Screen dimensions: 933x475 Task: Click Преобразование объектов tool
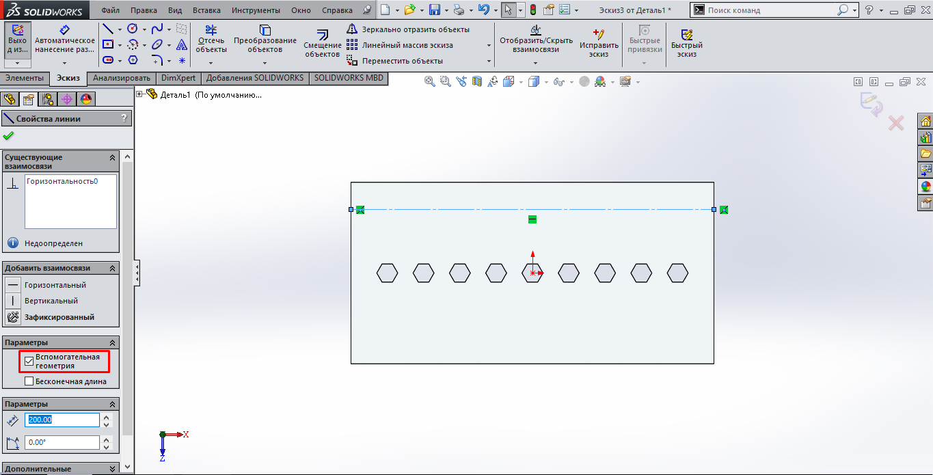[265, 39]
